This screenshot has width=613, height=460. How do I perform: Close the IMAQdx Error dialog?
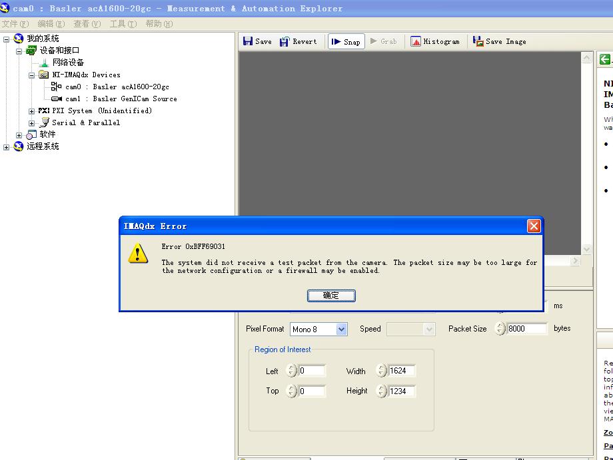[x=534, y=226]
